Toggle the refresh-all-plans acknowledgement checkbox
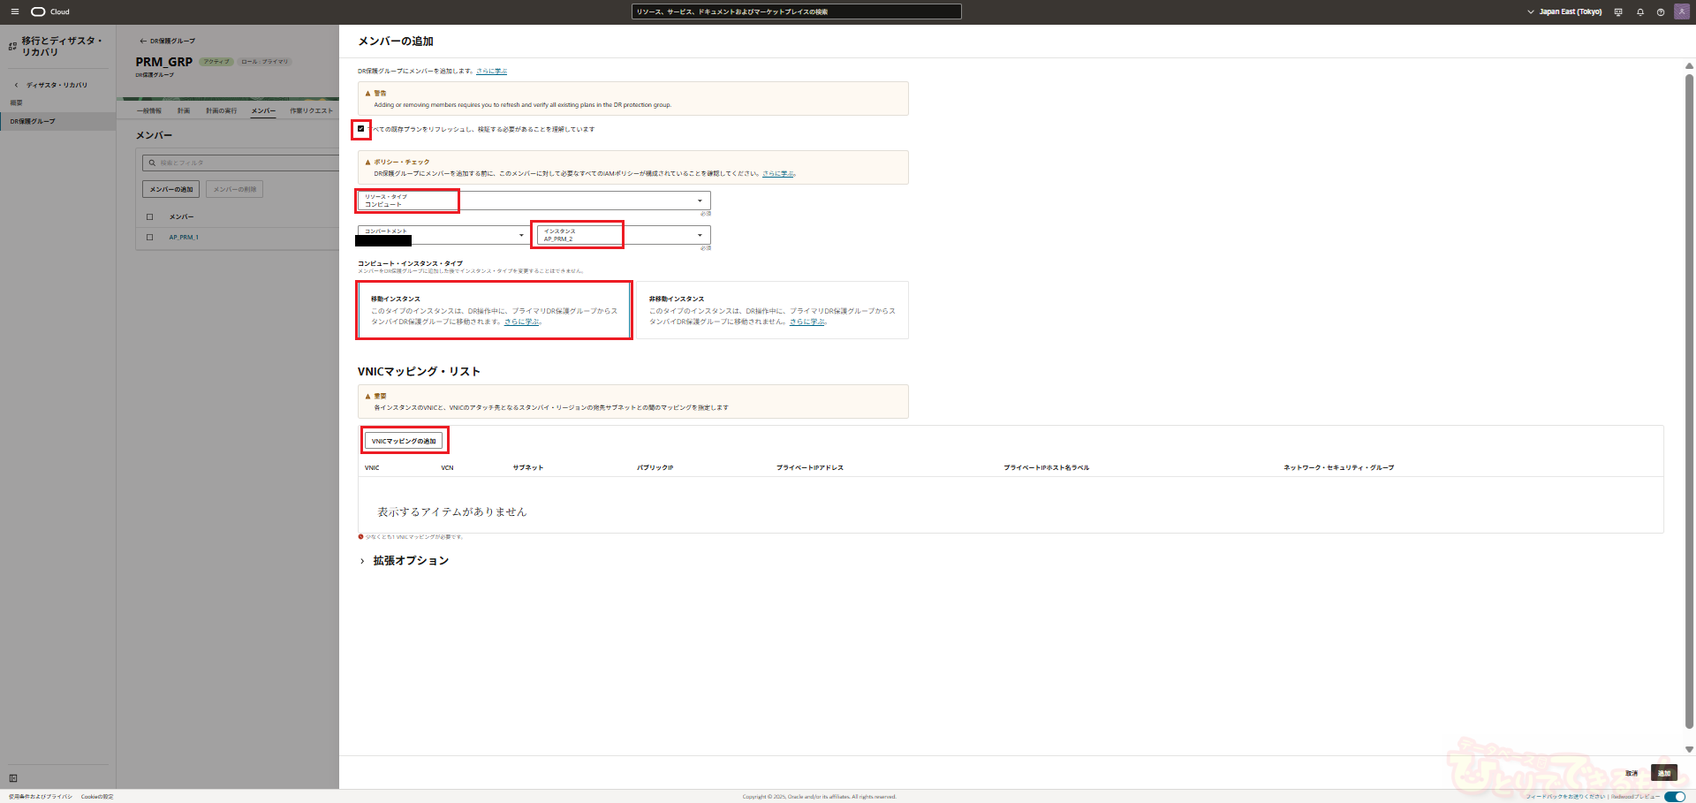Screen dimensions: 1696x803 (361, 129)
